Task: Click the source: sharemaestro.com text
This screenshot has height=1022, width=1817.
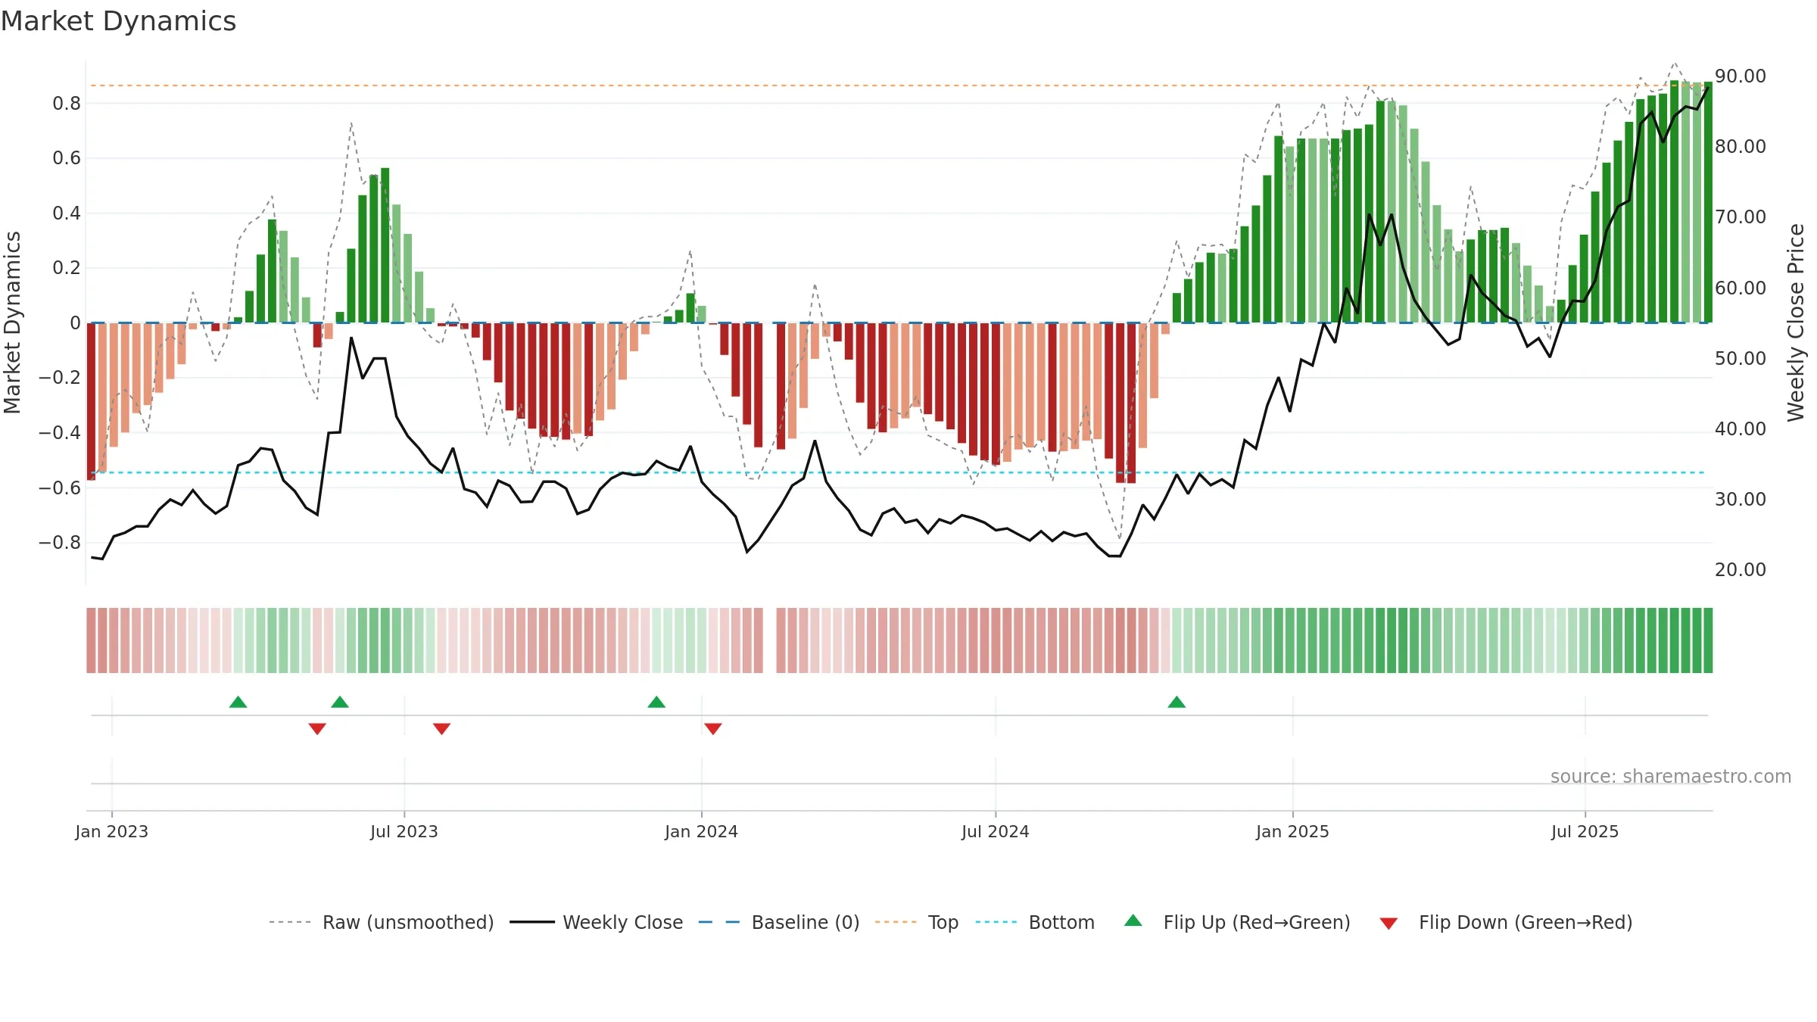Action: point(1670,776)
